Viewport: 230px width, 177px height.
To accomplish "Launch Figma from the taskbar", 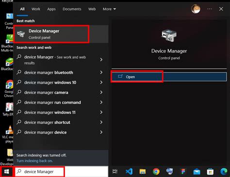I will tap(183, 171).
